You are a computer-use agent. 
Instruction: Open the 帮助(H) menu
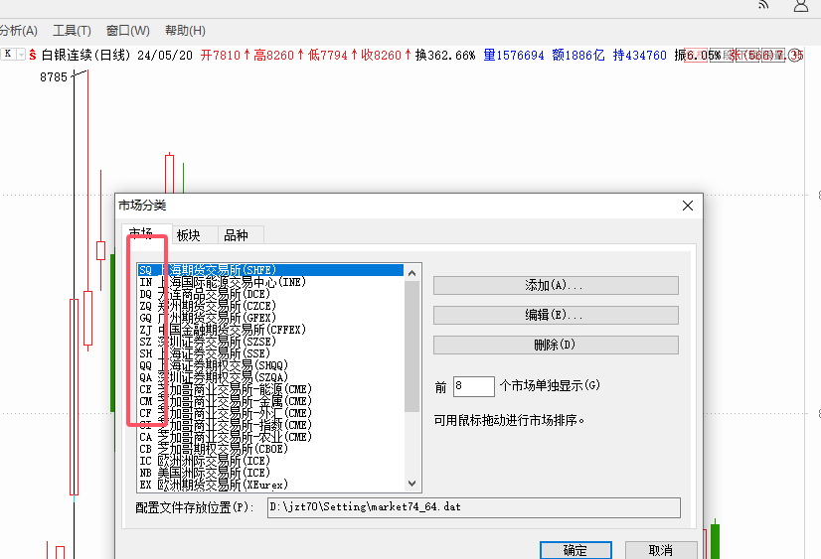(185, 31)
